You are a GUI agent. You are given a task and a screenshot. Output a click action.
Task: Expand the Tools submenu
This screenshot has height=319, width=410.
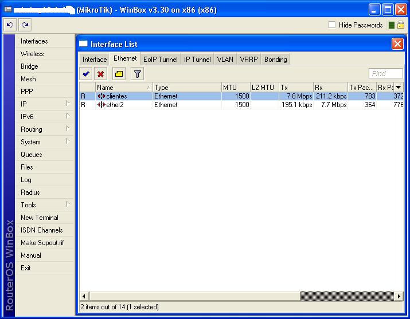point(68,204)
